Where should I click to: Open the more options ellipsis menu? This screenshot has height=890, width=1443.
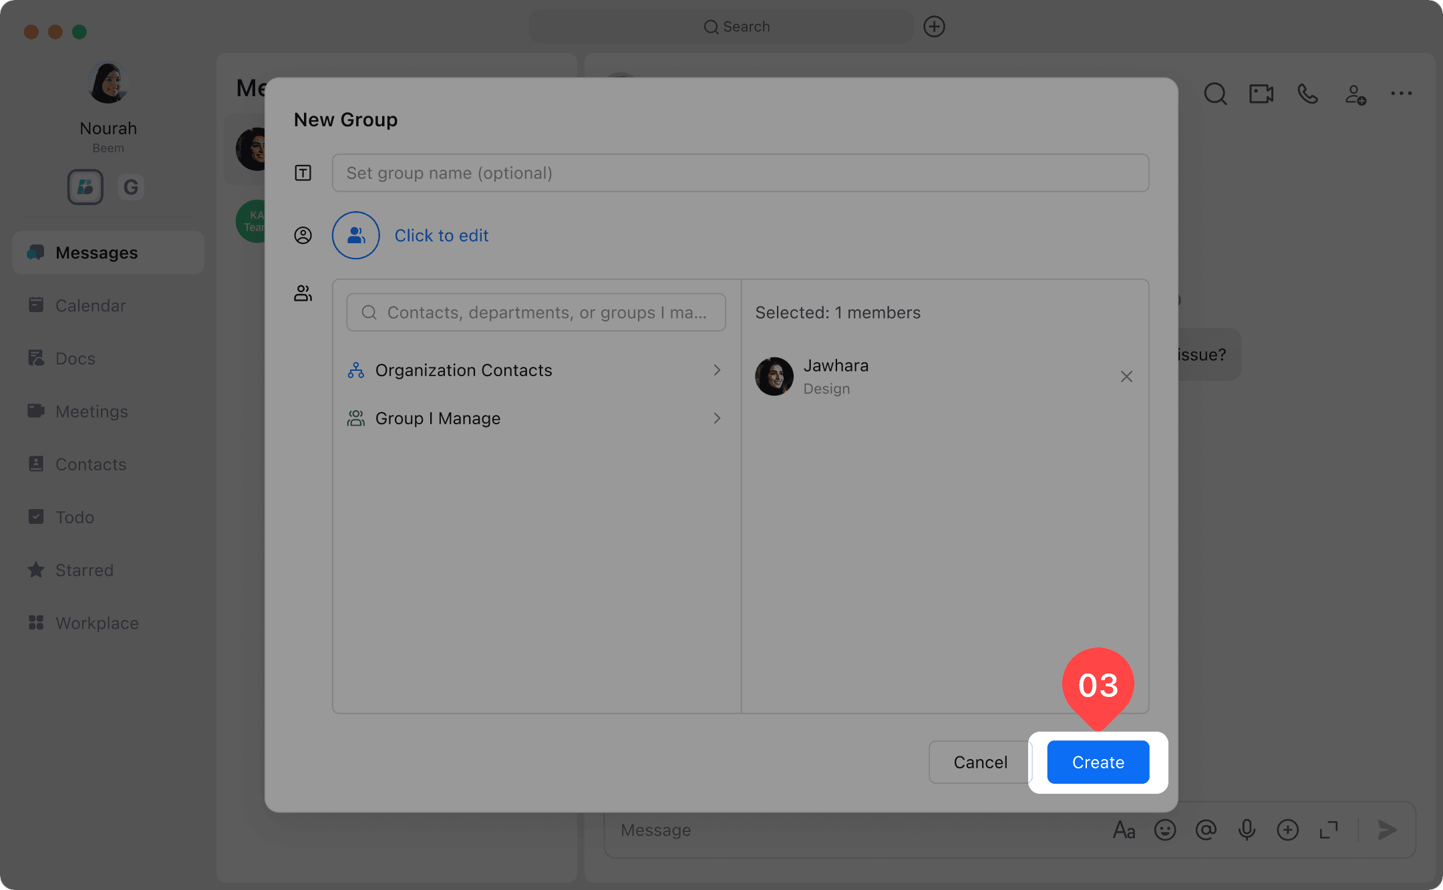click(x=1401, y=94)
